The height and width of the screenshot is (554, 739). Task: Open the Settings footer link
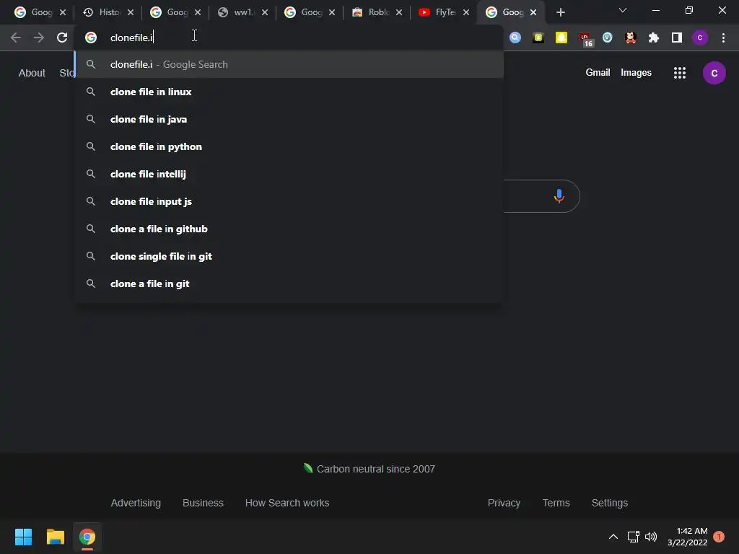[609, 503]
